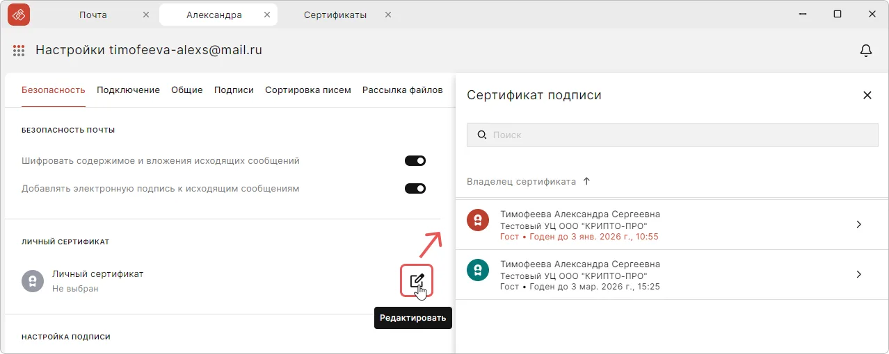Click the search magnifier icon

(481, 135)
